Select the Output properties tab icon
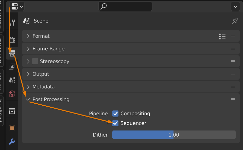 [x=12, y=53]
